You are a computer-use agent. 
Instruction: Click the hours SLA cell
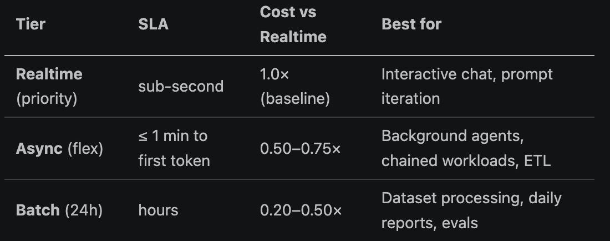159,210
